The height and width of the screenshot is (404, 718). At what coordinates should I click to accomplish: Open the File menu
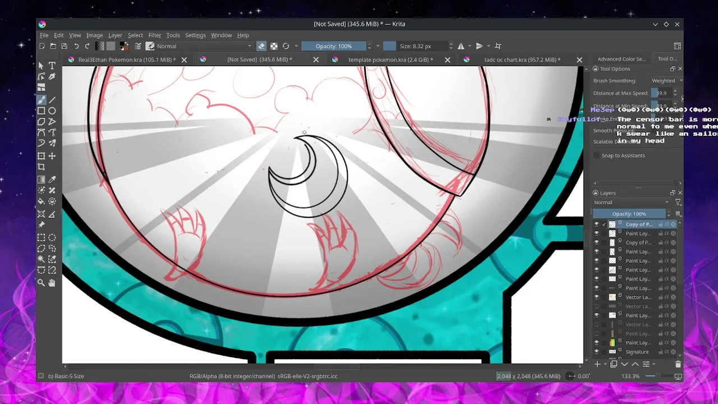tap(44, 35)
